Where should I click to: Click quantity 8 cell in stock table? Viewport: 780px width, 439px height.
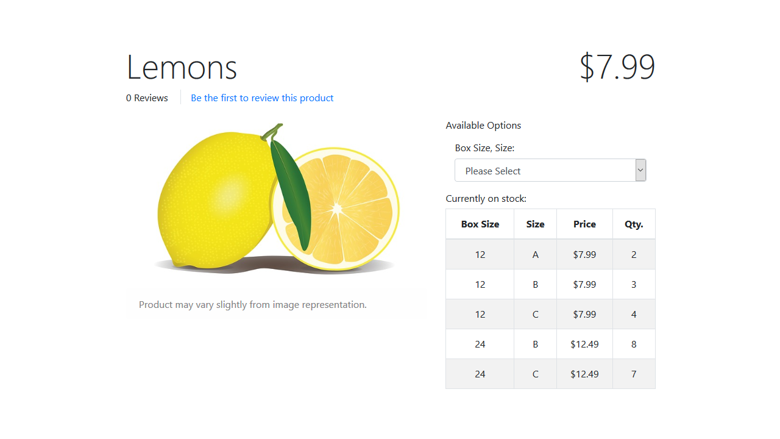(x=634, y=344)
